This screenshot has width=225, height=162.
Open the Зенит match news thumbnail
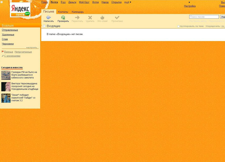pyautogui.click(x=6, y=98)
